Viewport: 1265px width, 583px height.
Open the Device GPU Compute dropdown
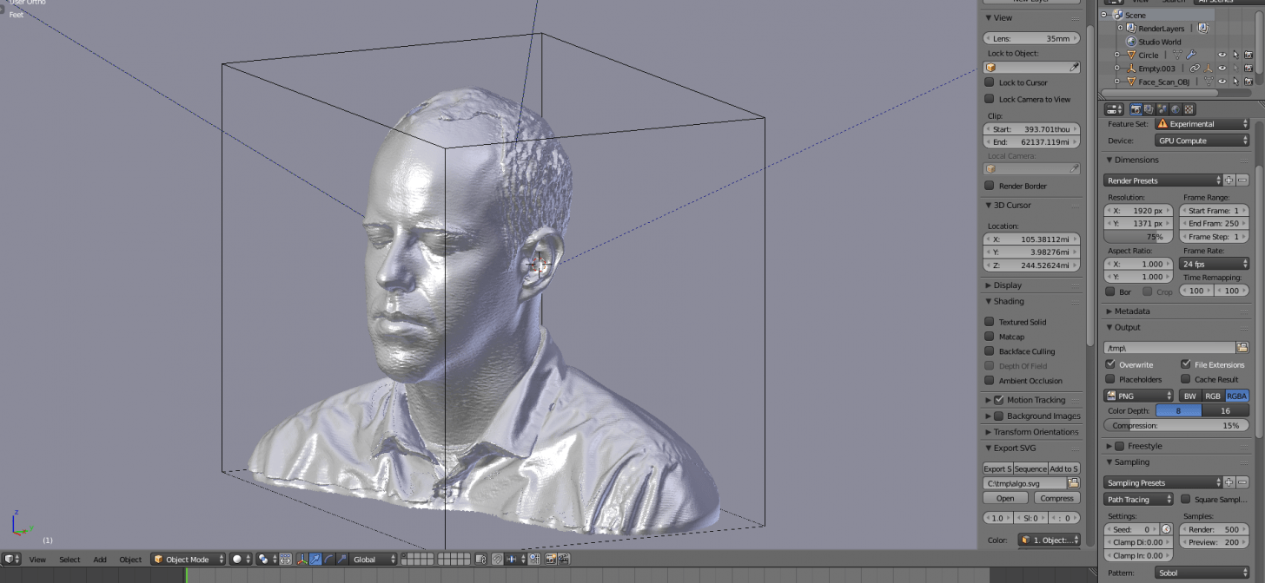(x=1202, y=141)
